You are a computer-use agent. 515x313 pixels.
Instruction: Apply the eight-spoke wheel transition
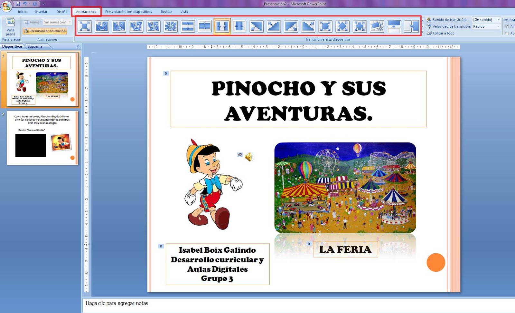(x=171, y=26)
